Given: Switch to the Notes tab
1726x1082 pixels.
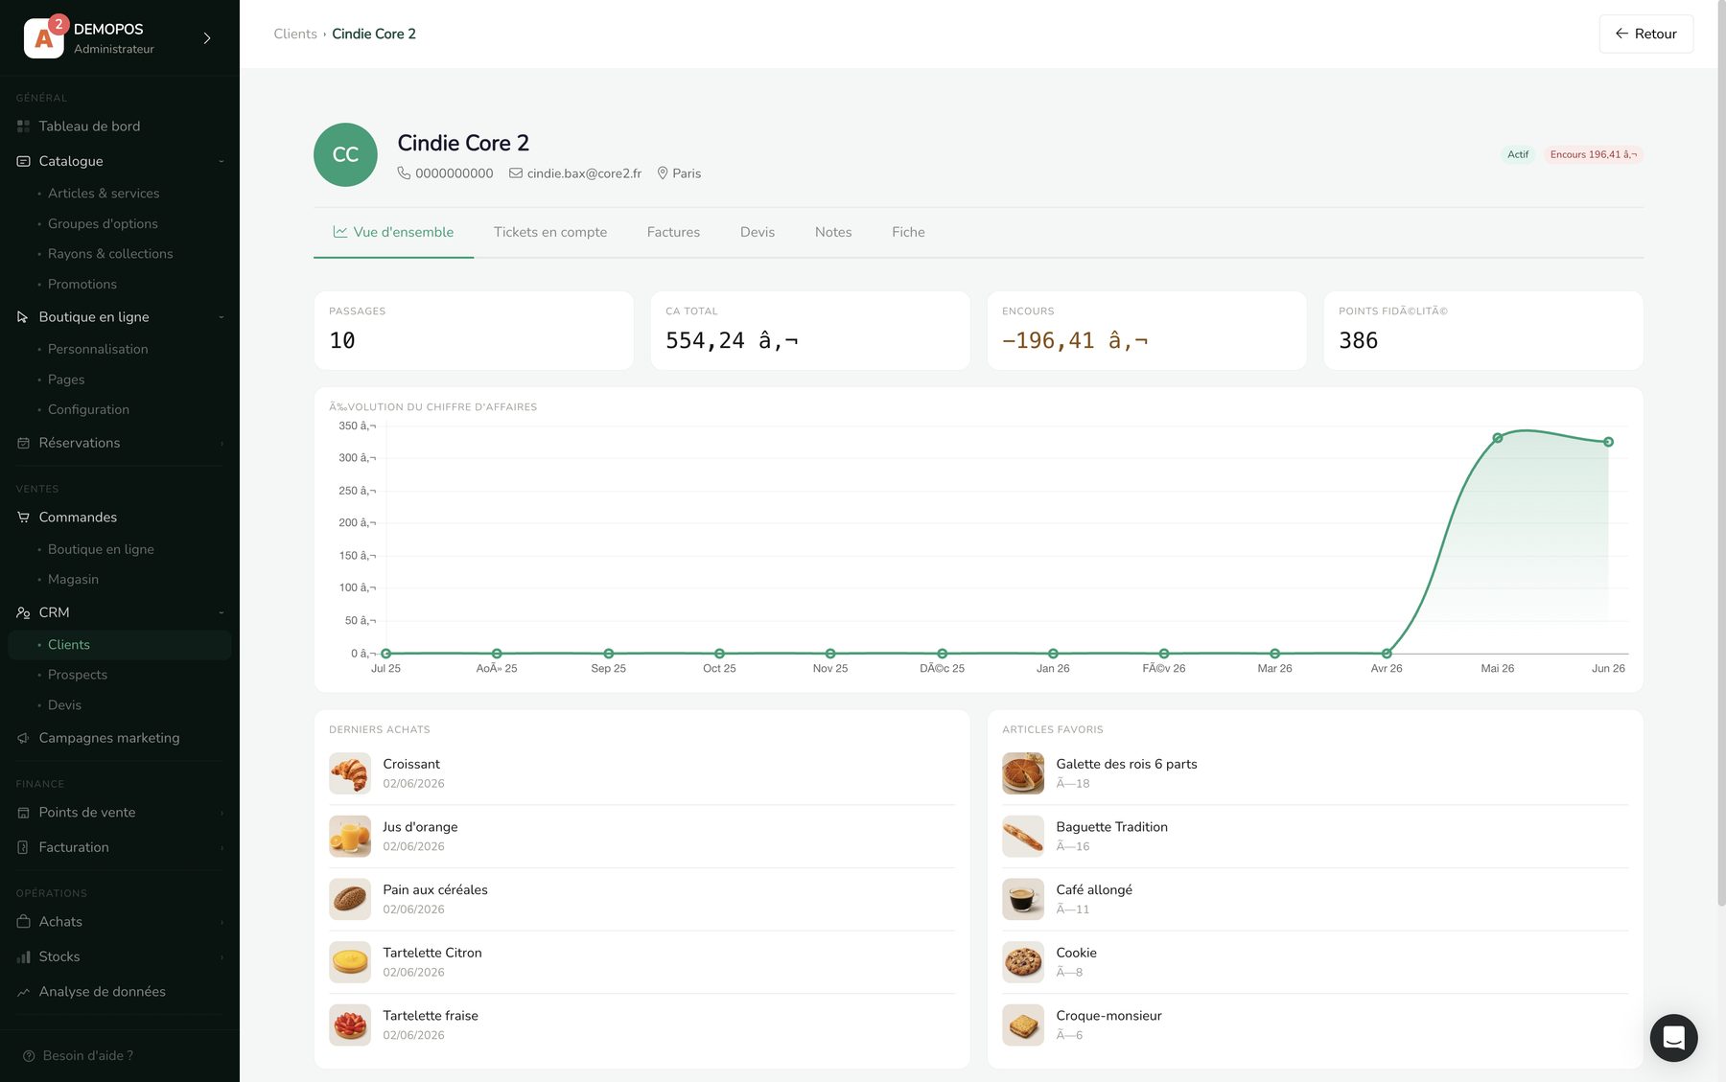Looking at the screenshot, I should (x=833, y=232).
